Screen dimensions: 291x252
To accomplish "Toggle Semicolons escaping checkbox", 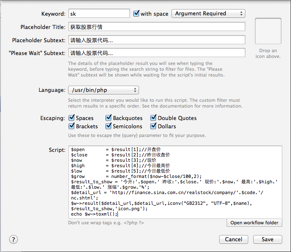I will click(x=109, y=126).
